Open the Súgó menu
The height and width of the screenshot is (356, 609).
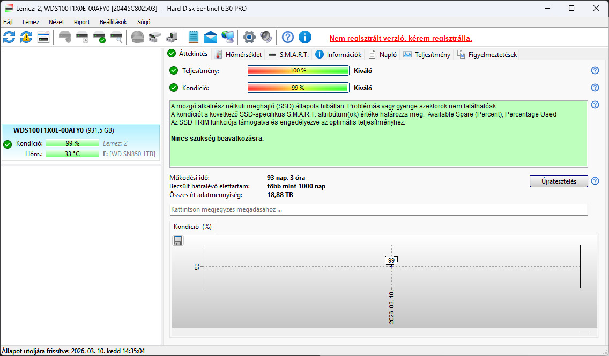coord(144,22)
